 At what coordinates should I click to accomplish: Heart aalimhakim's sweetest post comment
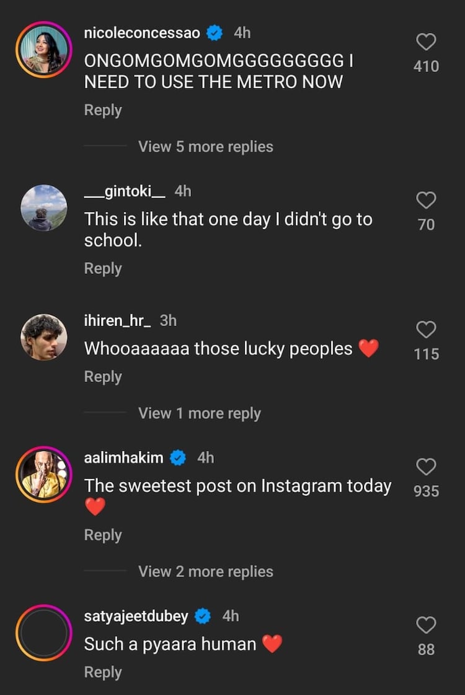click(x=426, y=467)
